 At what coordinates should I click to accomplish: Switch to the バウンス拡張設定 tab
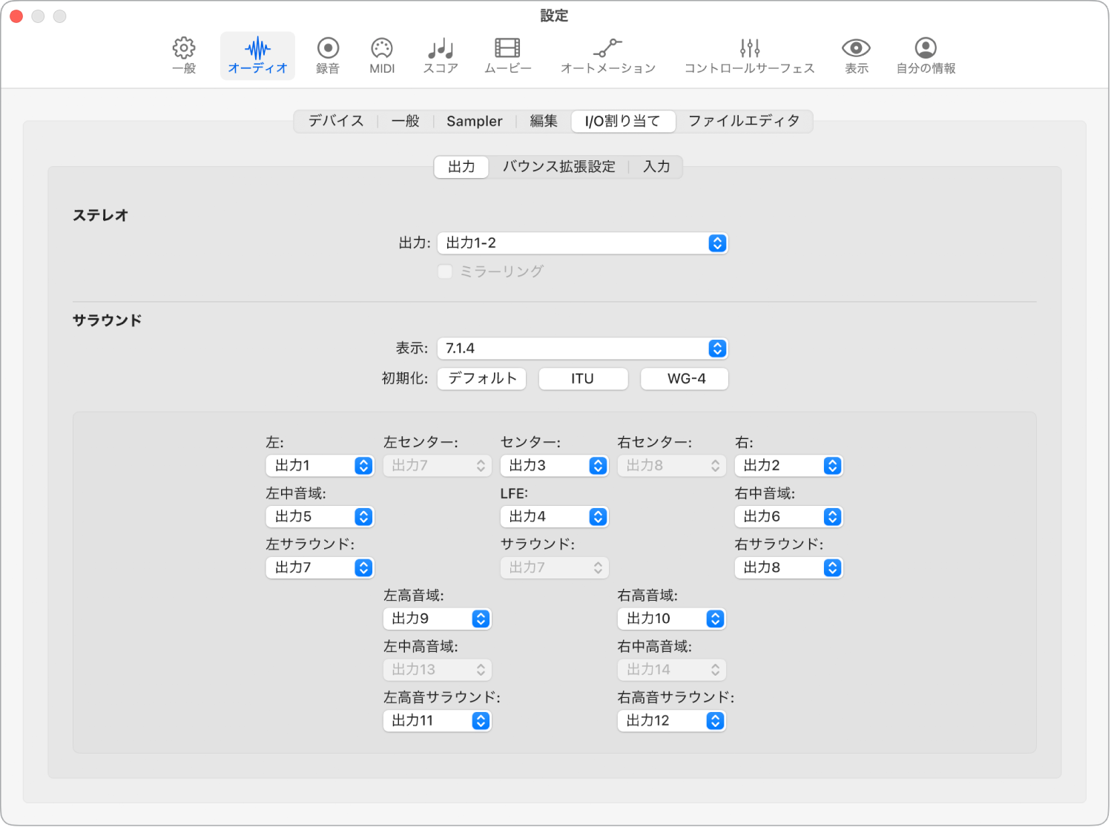coord(558,167)
